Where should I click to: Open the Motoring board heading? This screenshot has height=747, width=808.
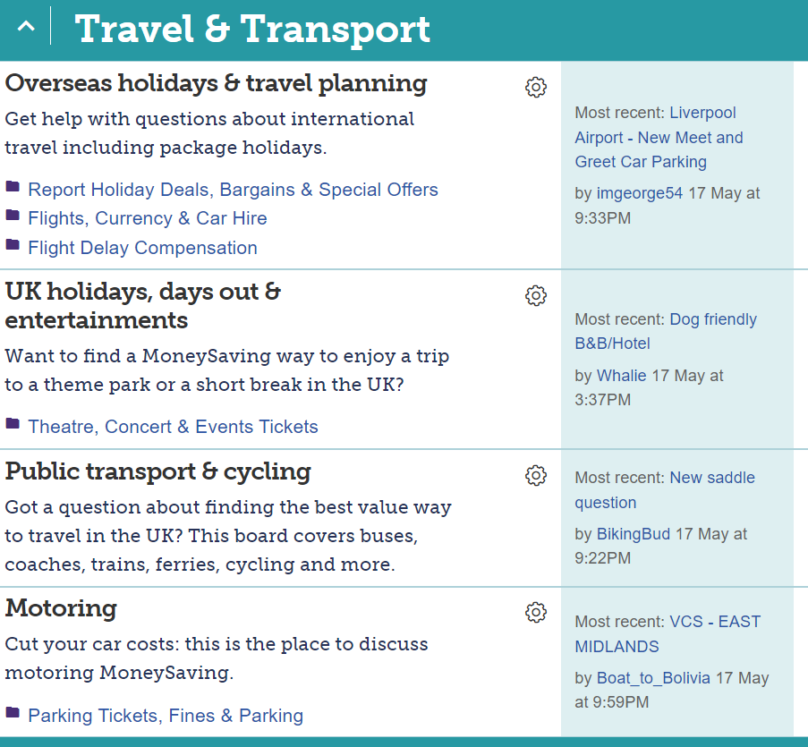pyautogui.click(x=62, y=608)
